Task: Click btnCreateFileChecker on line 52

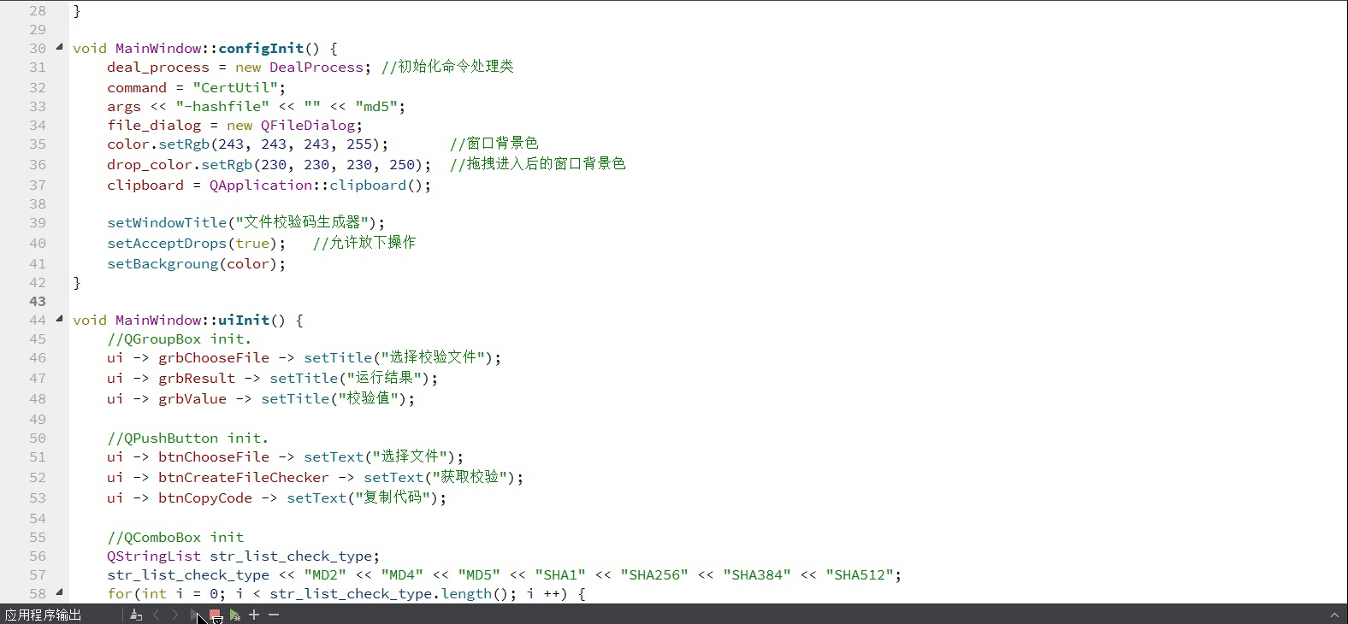Action: point(244,477)
